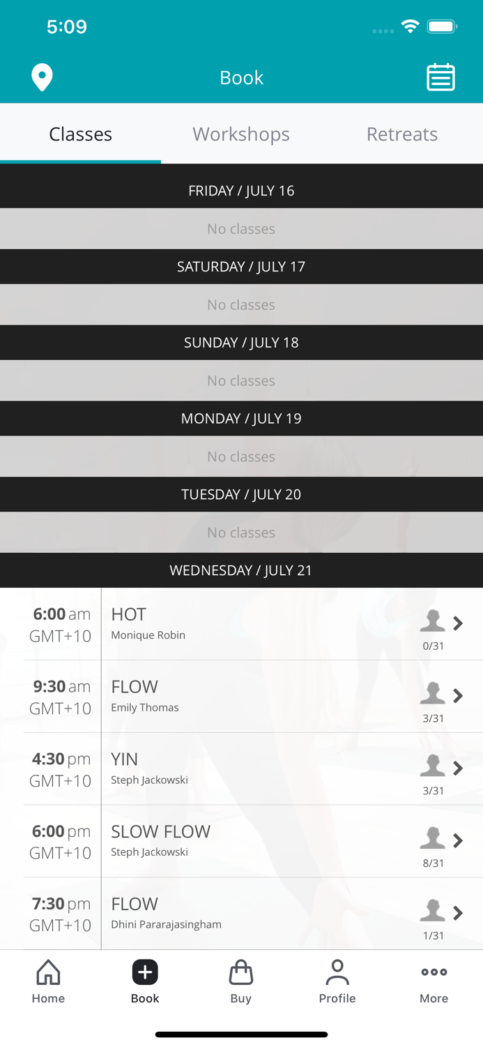Open the calendar view icon
This screenshot has height=1047, width=483.
pyautogui.click(x=440, y=77)
